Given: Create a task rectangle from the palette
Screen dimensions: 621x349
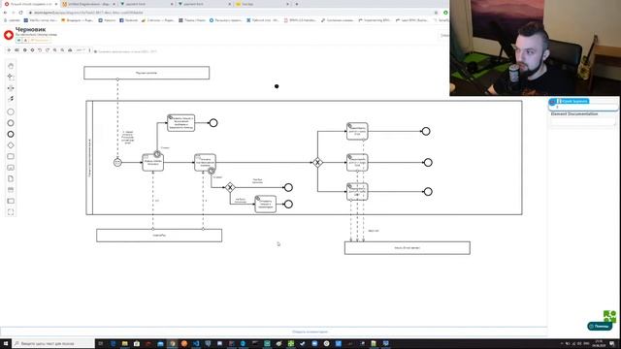Looking at the screenshot, I should pos(11,156).
